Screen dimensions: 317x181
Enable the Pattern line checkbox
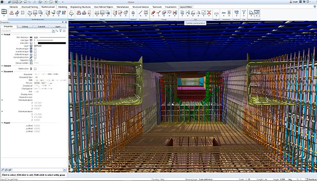35,69
